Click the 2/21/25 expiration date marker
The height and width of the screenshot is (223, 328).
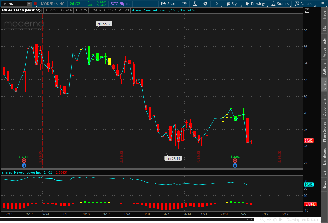click(41, 157)
